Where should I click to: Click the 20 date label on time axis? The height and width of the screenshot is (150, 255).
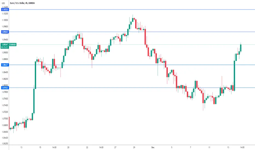coord(68,147)
